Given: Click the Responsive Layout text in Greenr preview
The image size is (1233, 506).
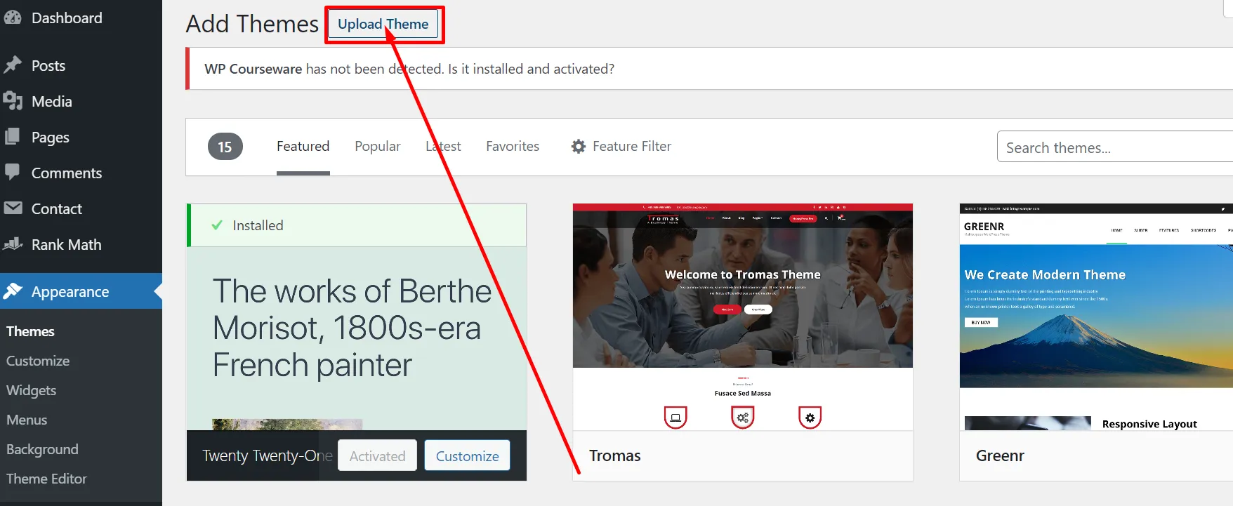Looking at the screenshot, I should tap(1149, 424).
